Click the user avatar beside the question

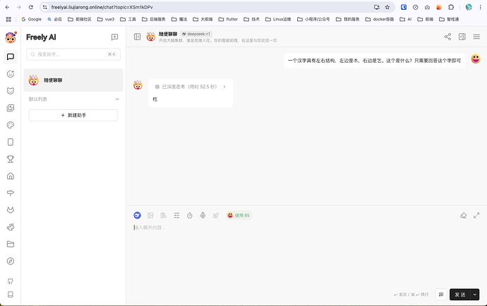pos(476,59)
